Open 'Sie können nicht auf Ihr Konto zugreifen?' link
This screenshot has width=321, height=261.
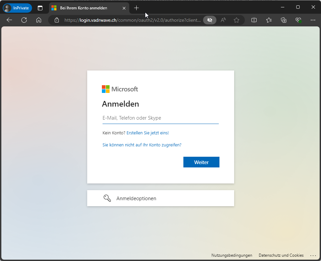142,145
